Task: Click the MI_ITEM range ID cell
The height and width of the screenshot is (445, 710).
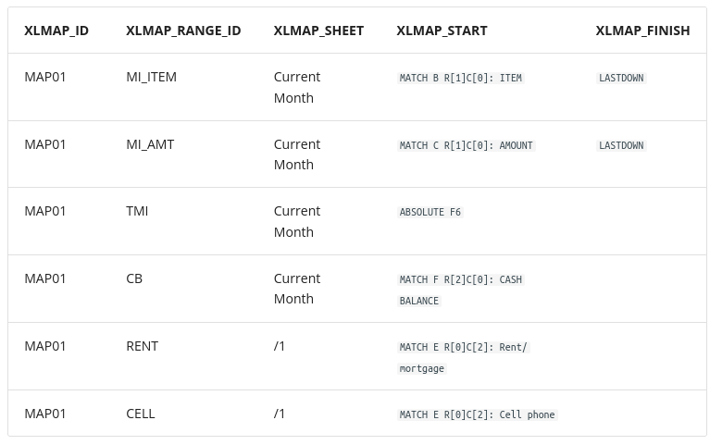Action: point(151,77)
